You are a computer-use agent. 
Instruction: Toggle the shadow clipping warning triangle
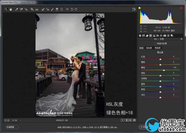click(x=140, y=8)
